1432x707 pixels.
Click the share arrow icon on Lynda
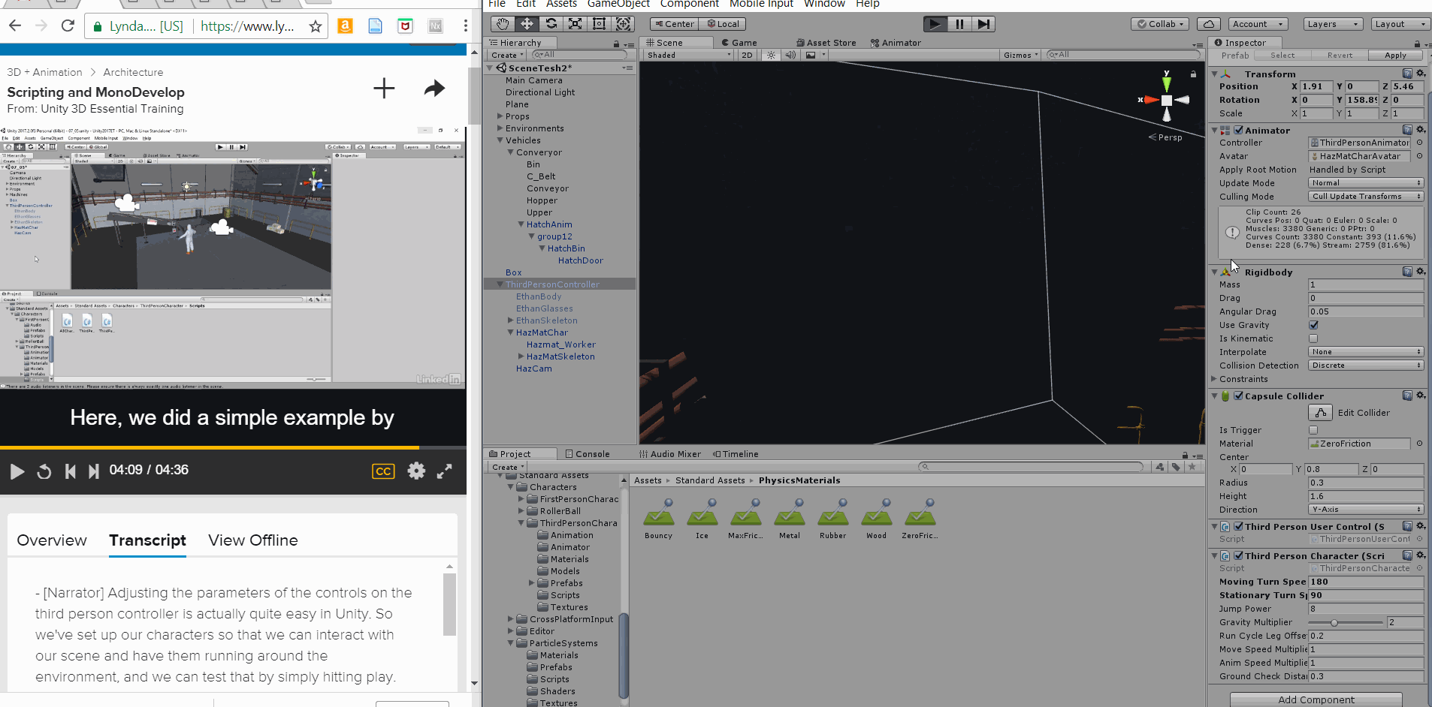(434, 89)
